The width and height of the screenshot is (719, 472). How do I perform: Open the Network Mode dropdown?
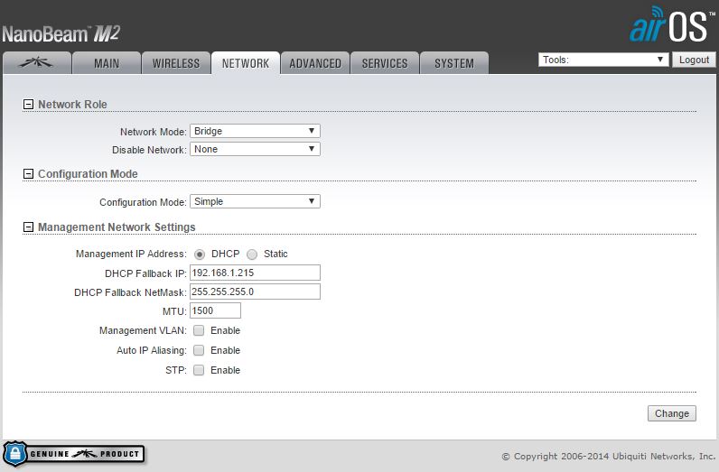tap(255, 131)
